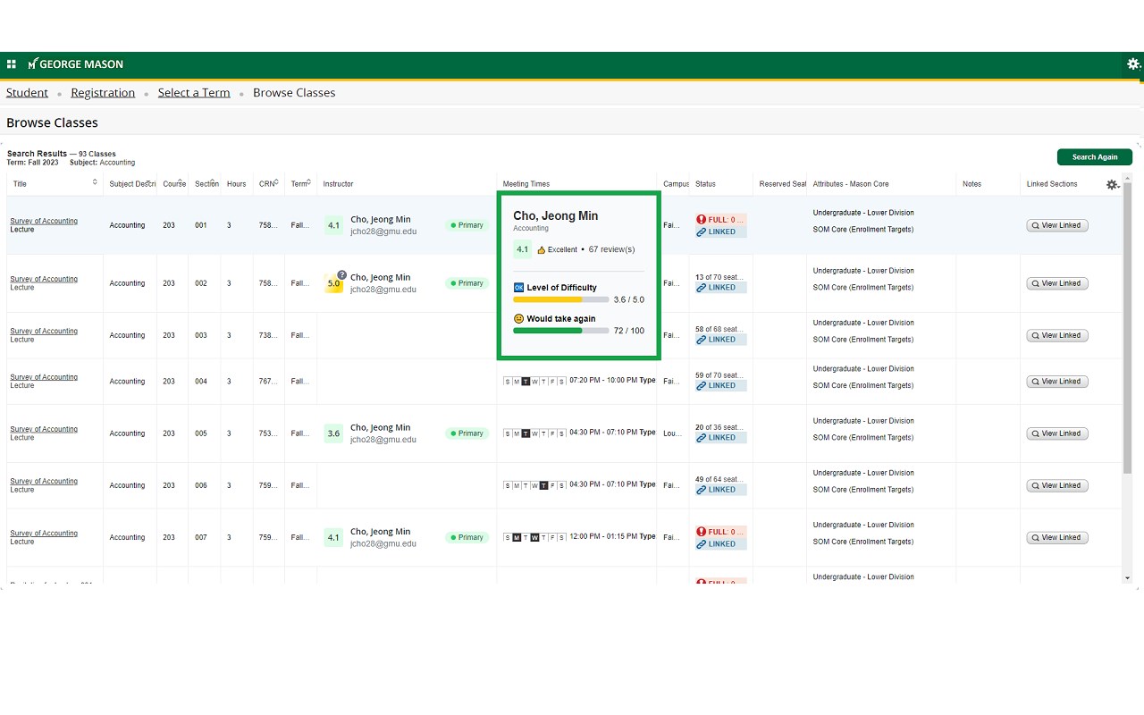Click the vertical scrollbar of the results table
This screenshot has width=1144, height=715.
click(x=1127, y=326)
